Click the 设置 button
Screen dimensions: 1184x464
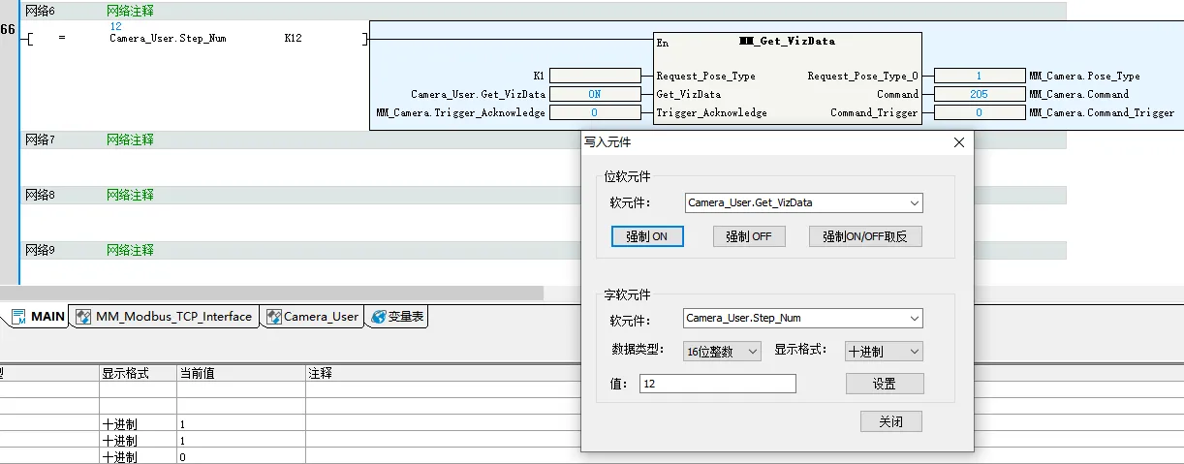click(885, 384)
